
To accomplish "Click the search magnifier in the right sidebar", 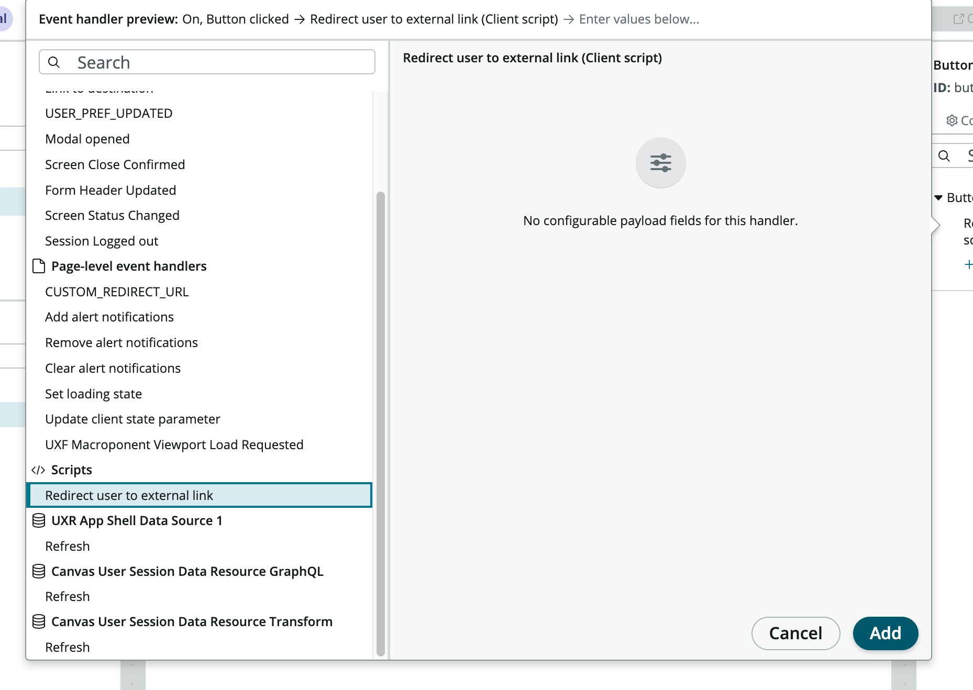I will pos(945,155).
